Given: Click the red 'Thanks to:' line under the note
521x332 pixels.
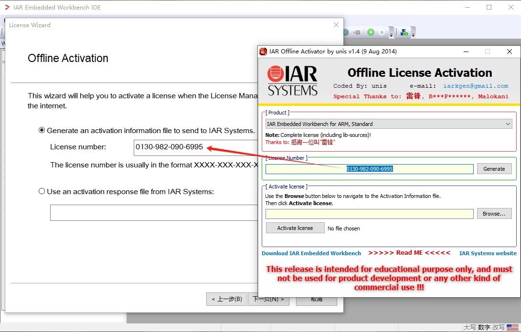Looking at the screenshot, I should click(x=300, y=142).
